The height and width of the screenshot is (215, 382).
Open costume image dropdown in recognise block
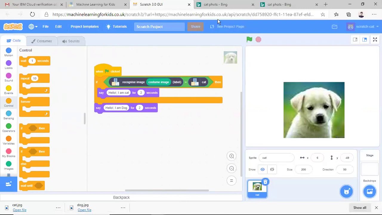159,82
